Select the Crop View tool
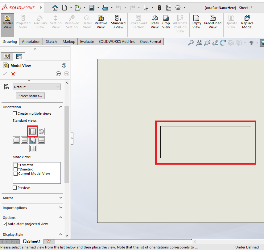The height and width of the screenshot is (250, 264). 166,22
